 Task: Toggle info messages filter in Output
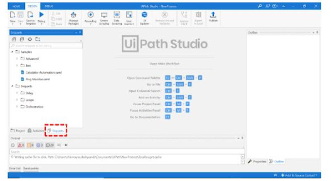39,145
